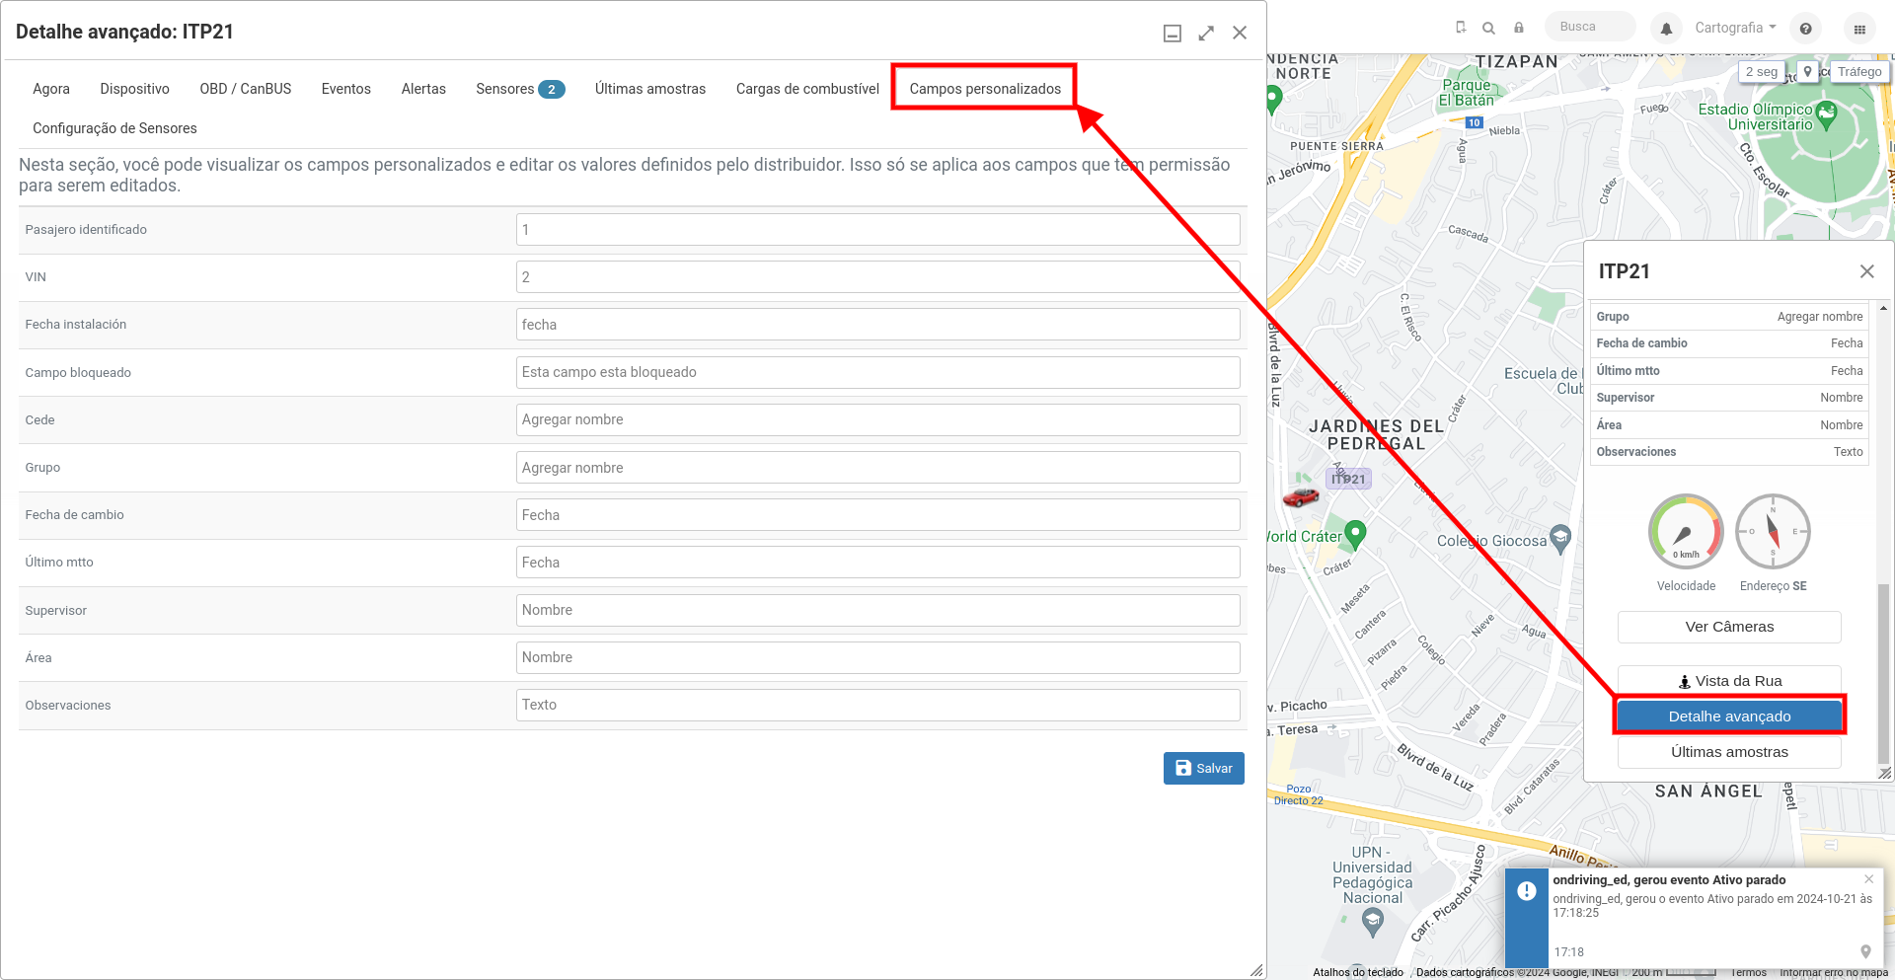
Task: Dismiss the Ativo parado event notification
Action: click(x=1868, y=878)
